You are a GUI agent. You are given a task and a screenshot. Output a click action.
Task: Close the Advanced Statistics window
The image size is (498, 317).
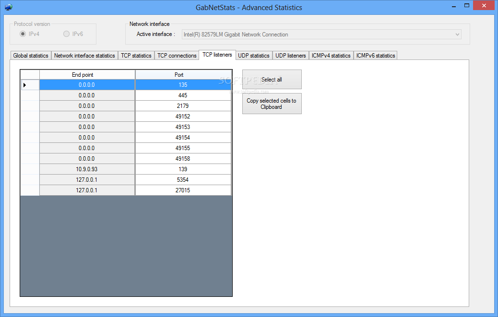click(484, 5)
